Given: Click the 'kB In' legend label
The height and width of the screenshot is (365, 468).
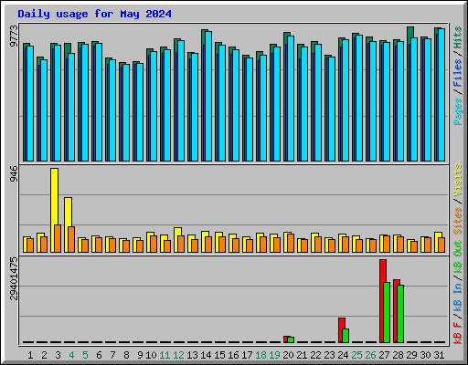Looking at the screenshot, I should 458,297.
